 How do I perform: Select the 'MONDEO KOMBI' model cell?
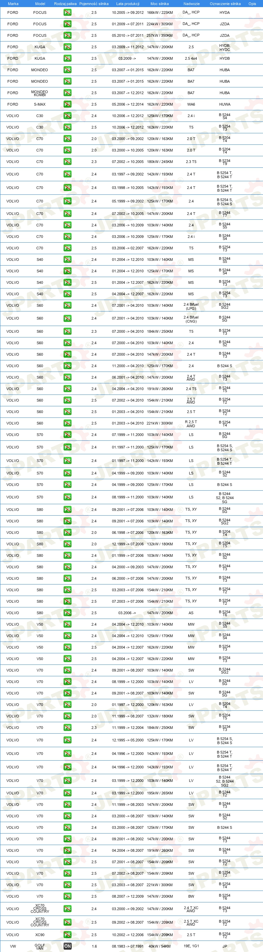coord(40,93)
